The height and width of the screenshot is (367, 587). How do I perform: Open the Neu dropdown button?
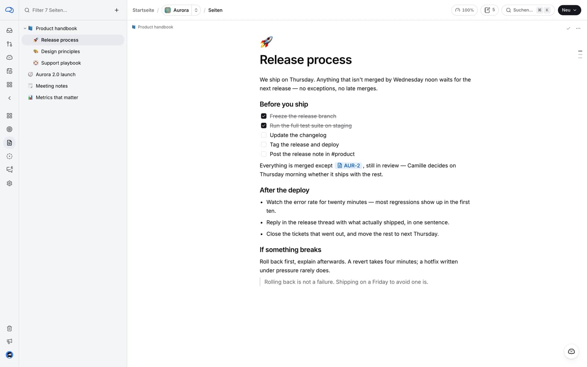(x=569, y=10)
